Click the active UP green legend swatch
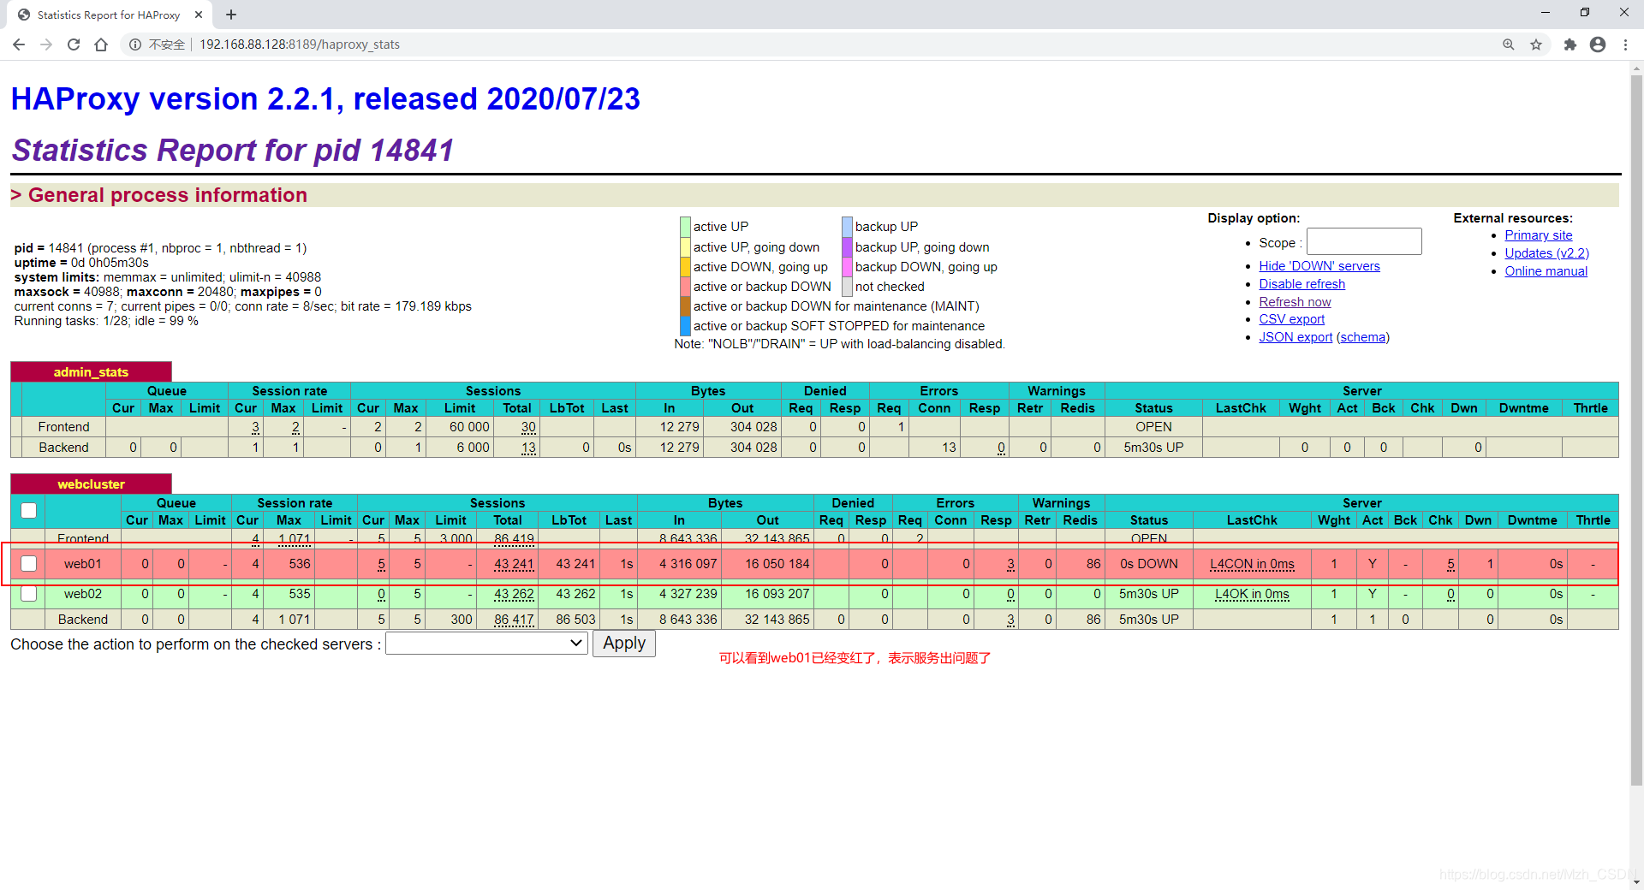1644x890 pixels. pyautogui.click(x=685, y=227)
